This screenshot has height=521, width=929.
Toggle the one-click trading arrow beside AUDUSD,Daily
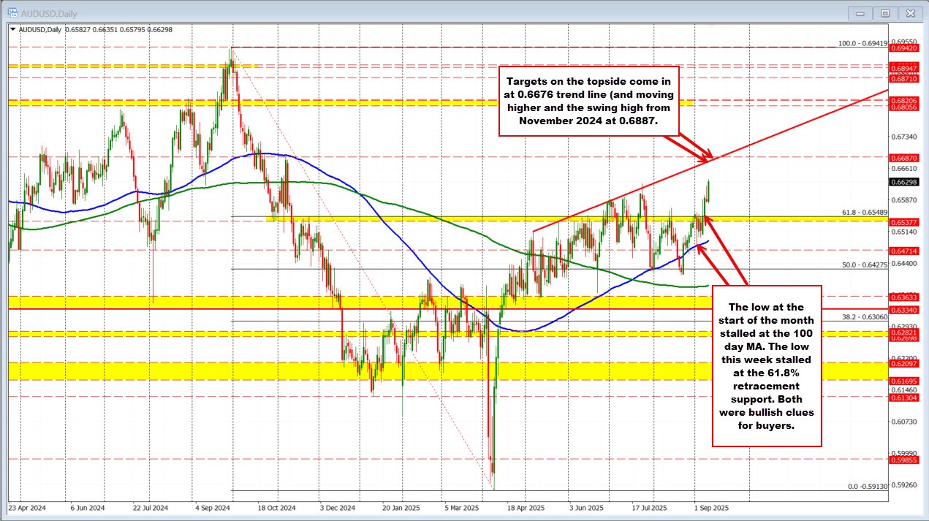click(12, 28)
